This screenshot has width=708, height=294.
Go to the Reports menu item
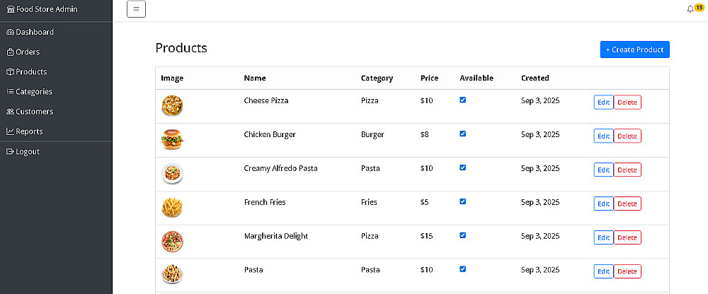point(29,131)
